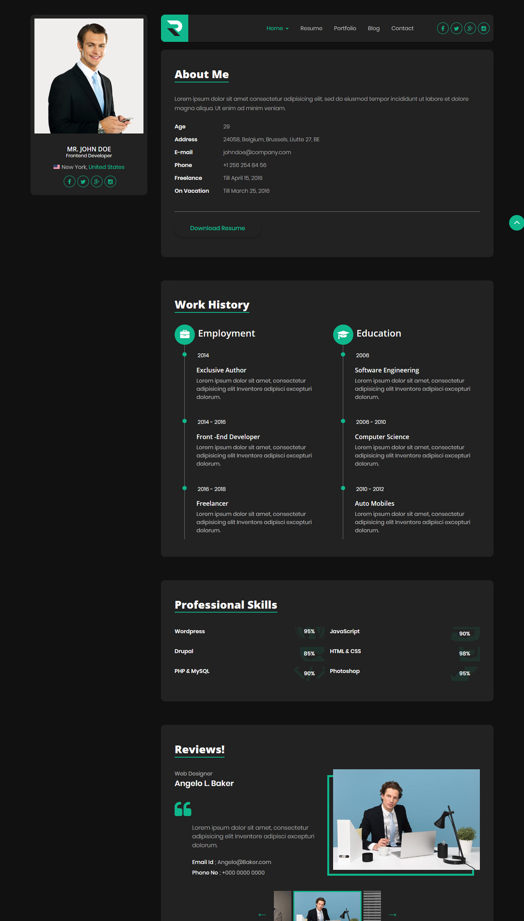The image size is (524, 921).
Task: Go to the Resume menu item
Action: tap(311, 28)
